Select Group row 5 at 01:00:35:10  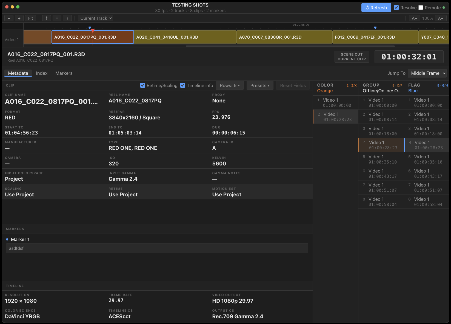381,159
